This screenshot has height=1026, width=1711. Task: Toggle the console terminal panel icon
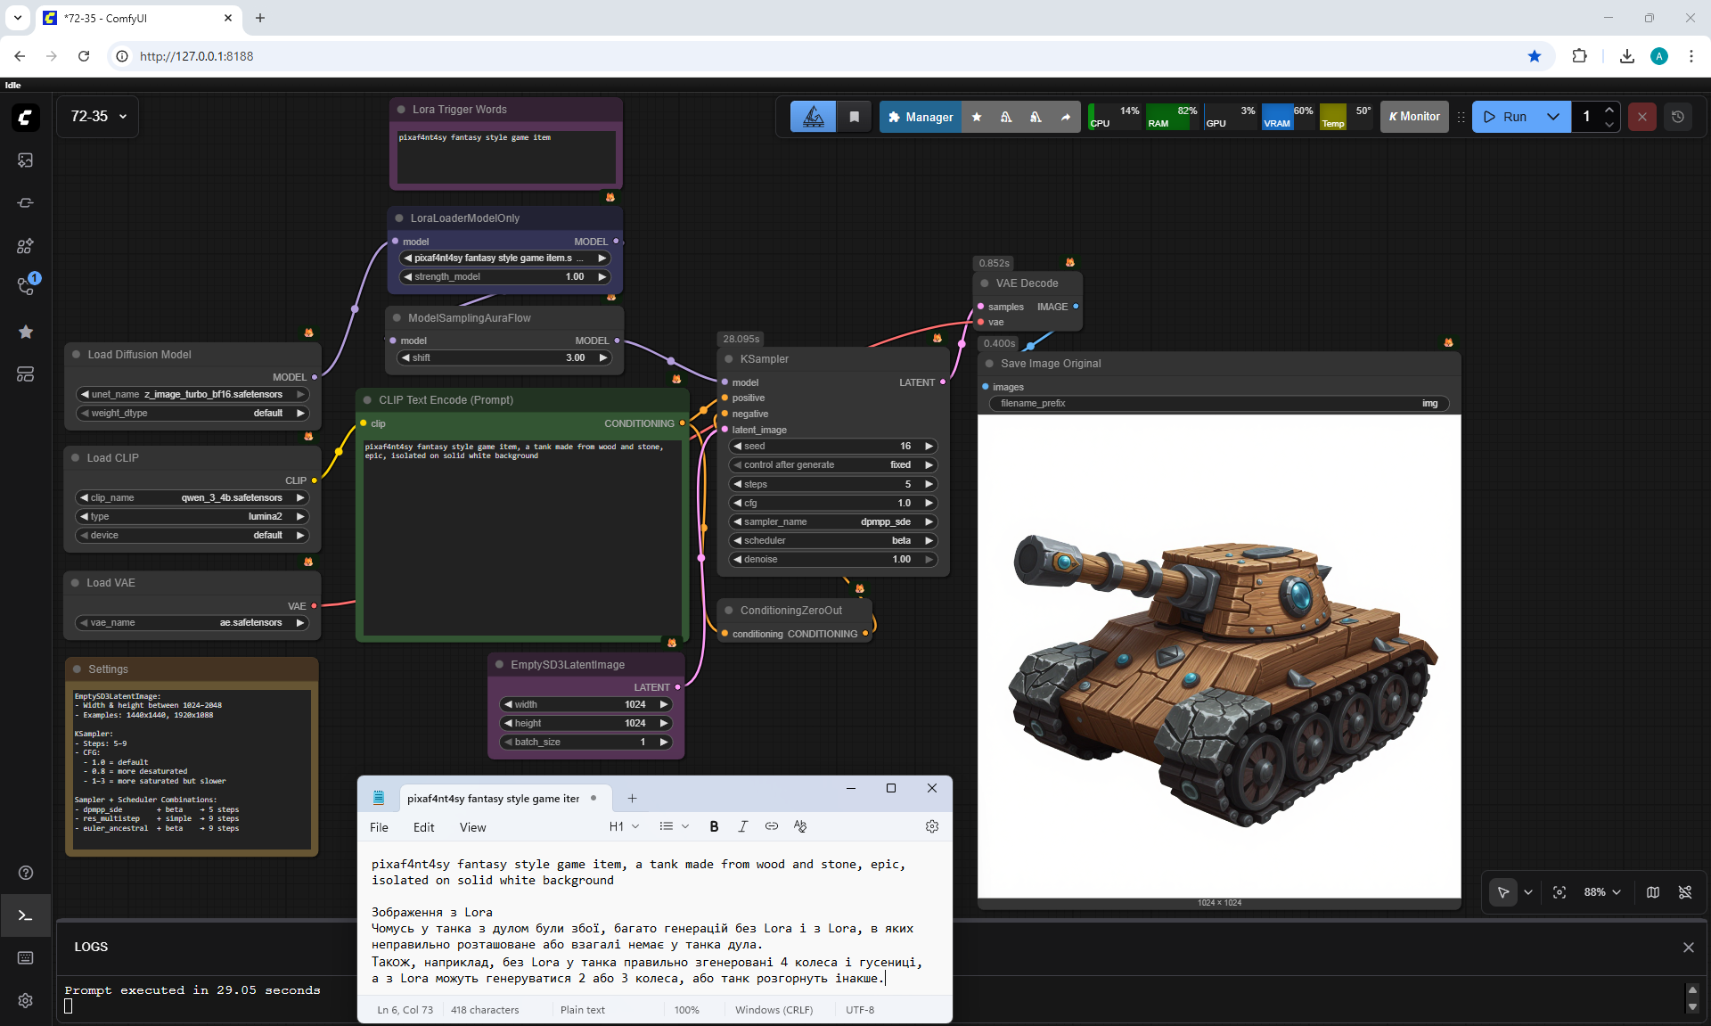point(25,915)
